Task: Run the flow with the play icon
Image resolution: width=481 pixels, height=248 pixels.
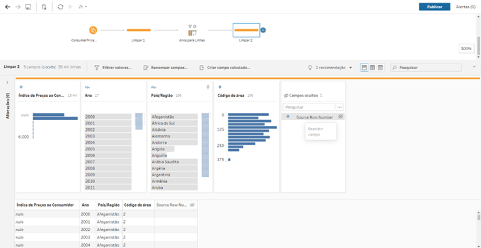Action: [71, 7]
